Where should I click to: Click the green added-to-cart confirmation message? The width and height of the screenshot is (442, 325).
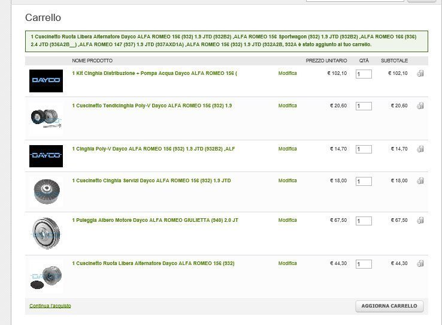[226, 41]
